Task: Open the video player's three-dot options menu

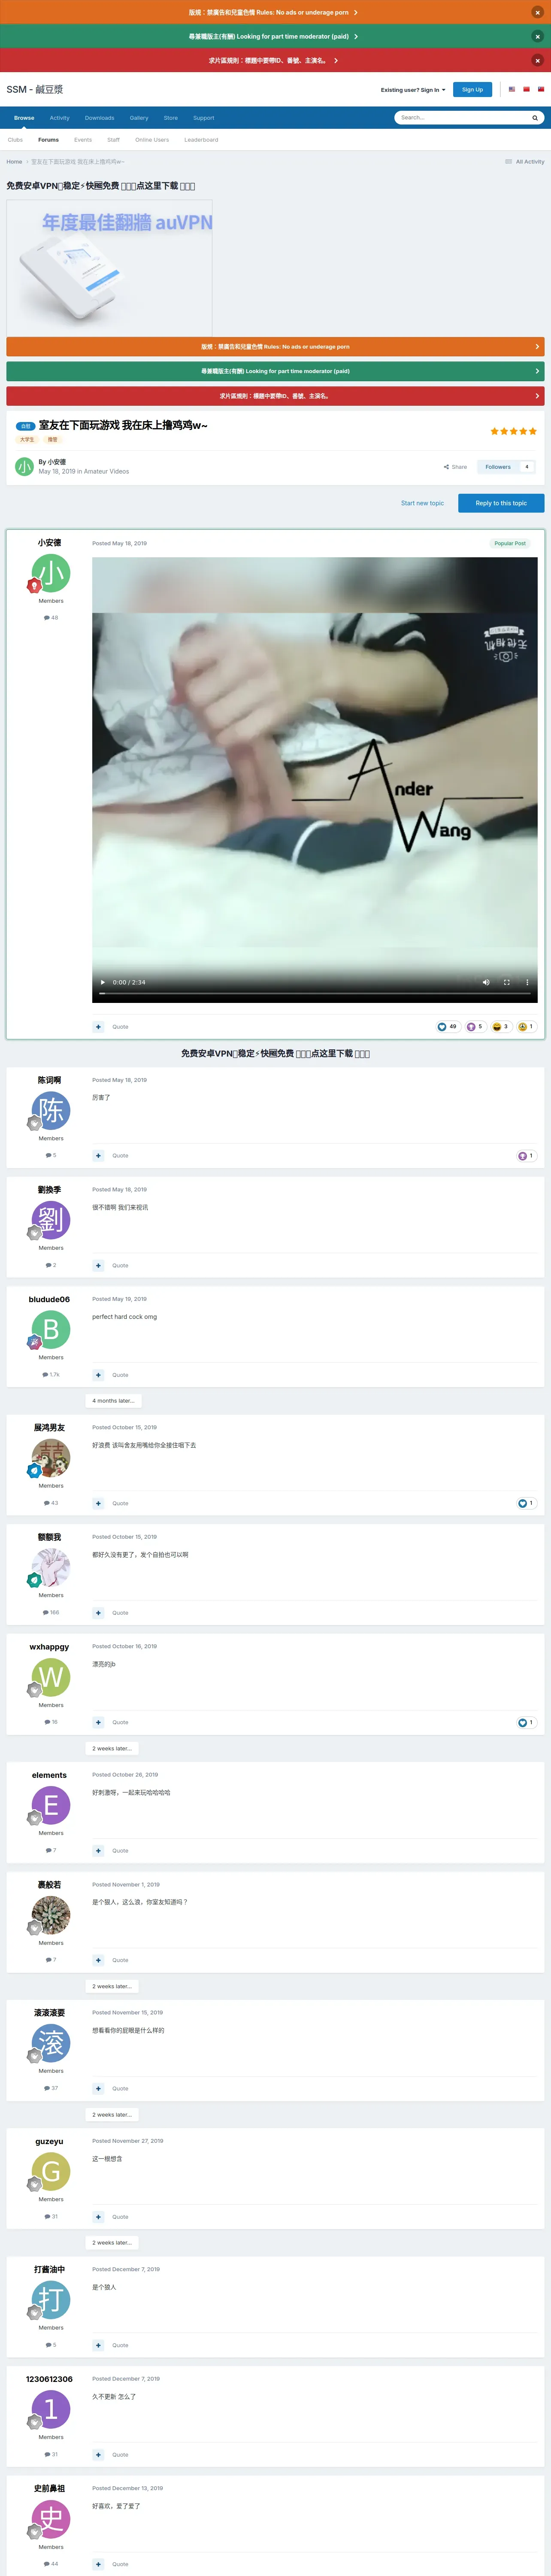Action: click(527, 982)
